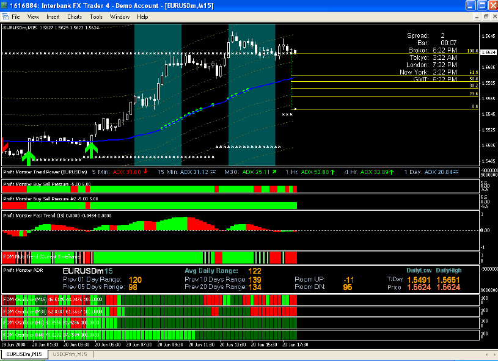Click the Room UP value -11

[x=349, y=280]
